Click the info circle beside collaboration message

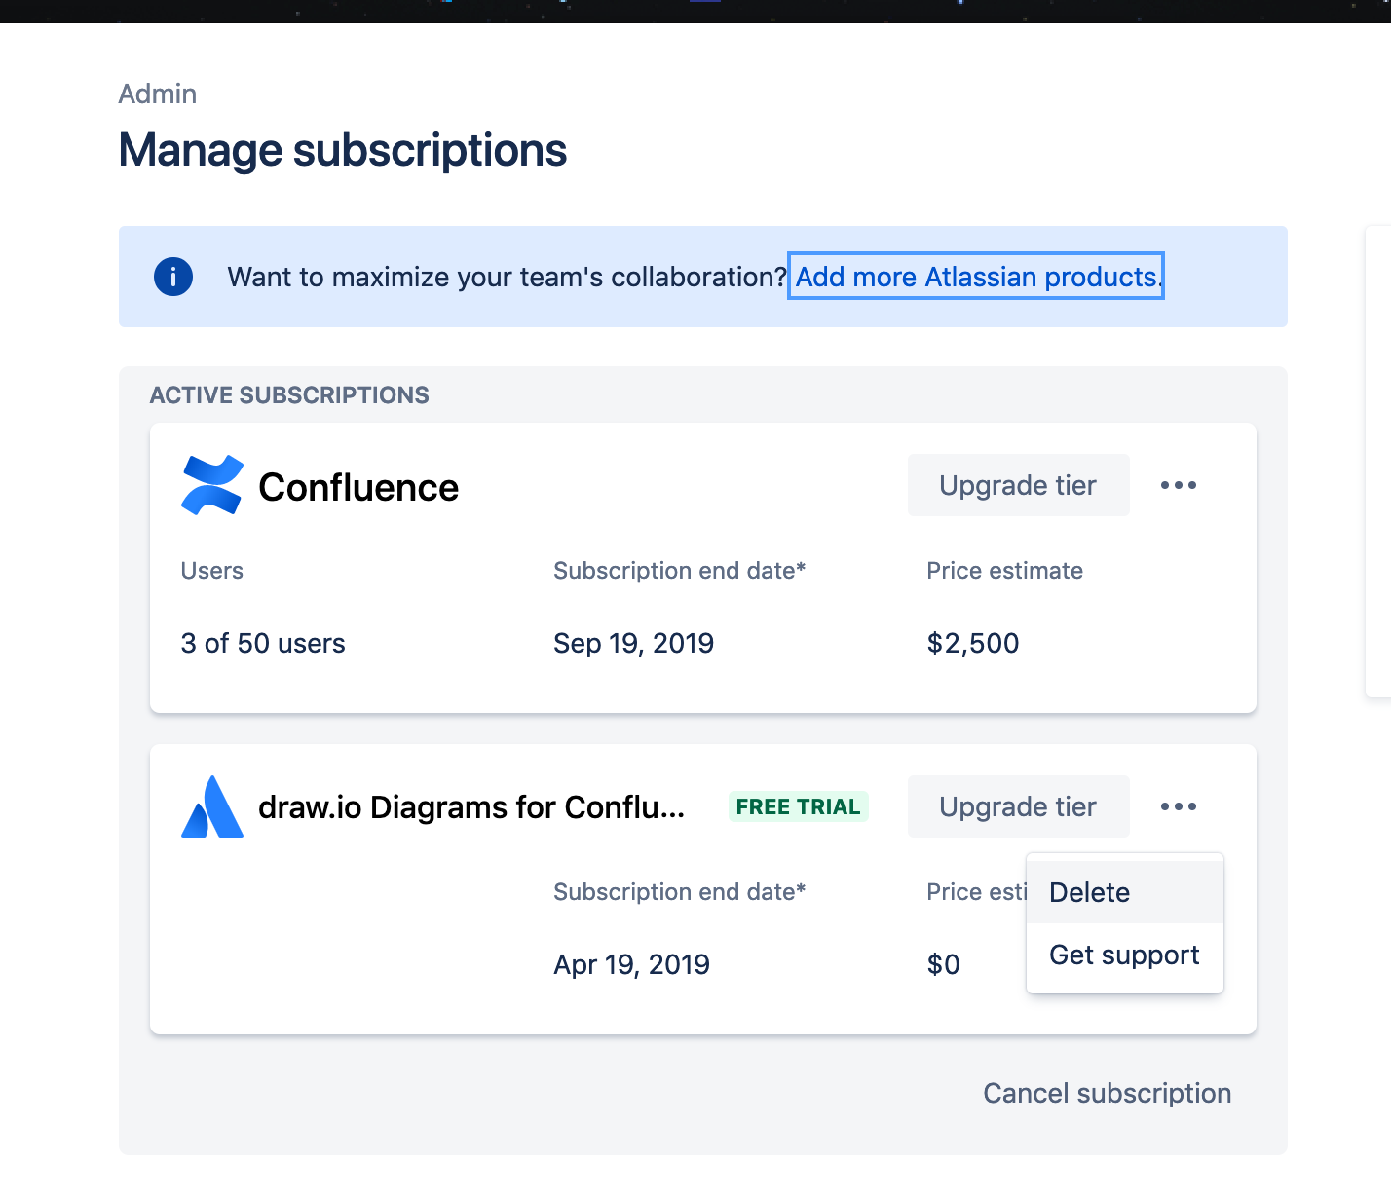pyautogui.click(x=172, y=277)
